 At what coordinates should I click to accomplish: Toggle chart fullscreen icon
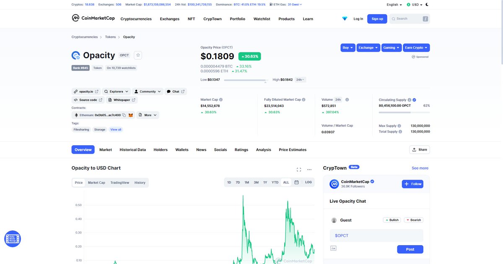point(299,170)
